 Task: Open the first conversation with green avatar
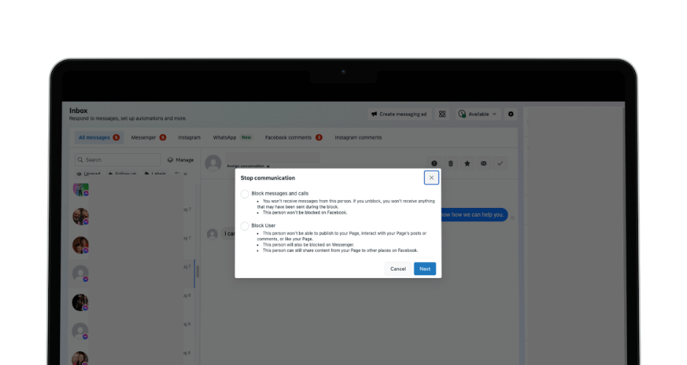click(80, 189)
